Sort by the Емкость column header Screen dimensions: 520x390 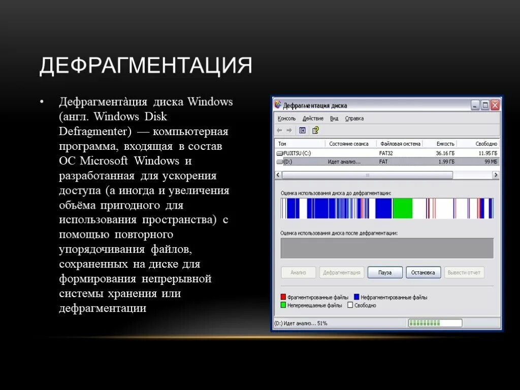[440, 144]
